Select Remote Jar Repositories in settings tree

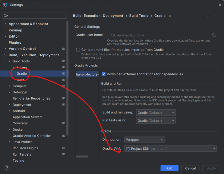click(x=31, y=98)
